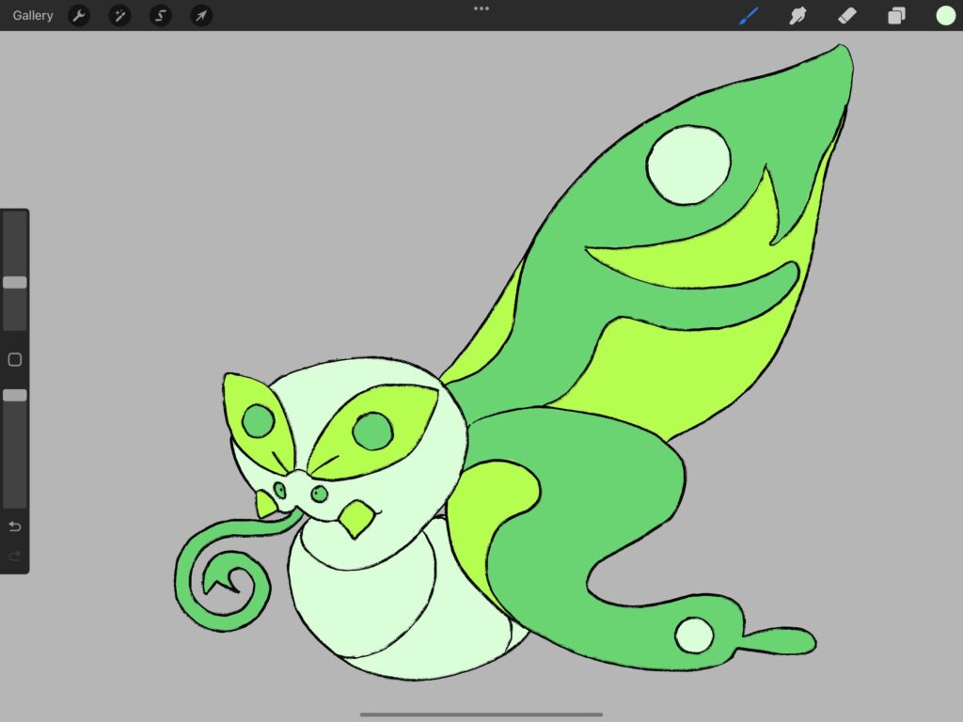
Task: Open the Gallery view
Action: pos(33,15)
